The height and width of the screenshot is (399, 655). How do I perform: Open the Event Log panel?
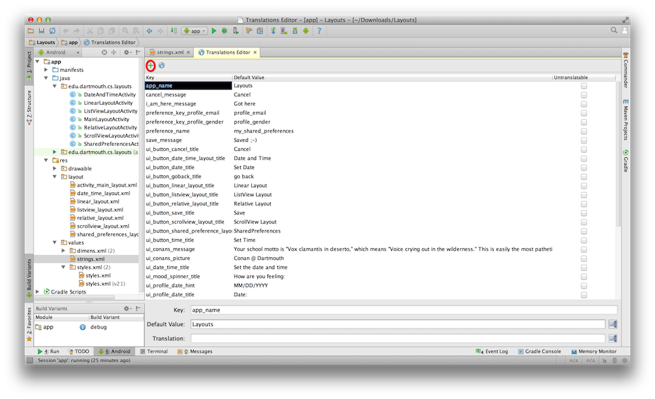tap(492, 351)
